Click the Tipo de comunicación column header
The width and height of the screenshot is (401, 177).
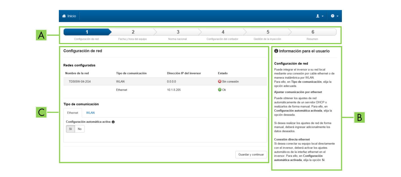(131, 73)
